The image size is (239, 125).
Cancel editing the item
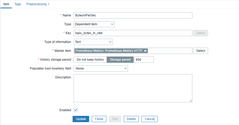point(149,119)
